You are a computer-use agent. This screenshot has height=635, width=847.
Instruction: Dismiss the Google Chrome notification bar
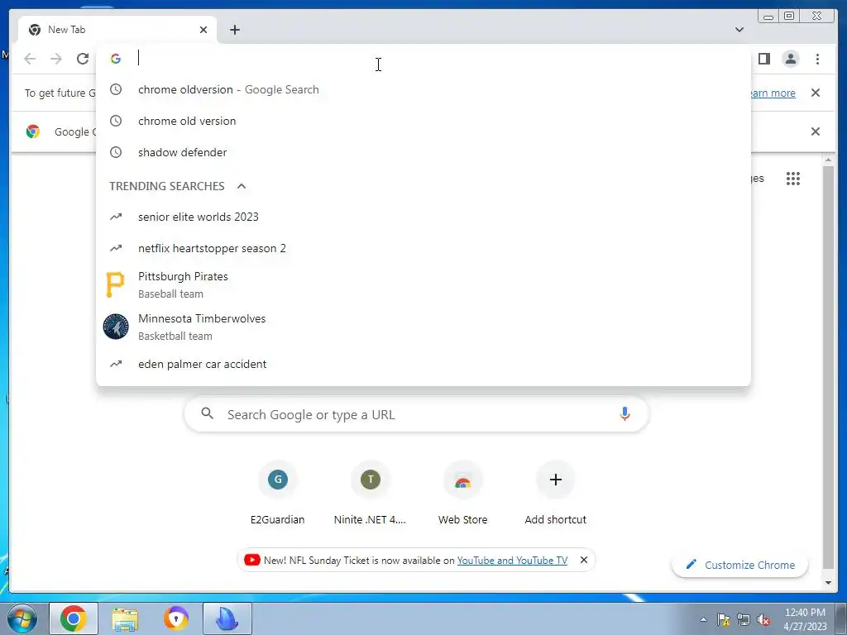(x=815, y=131)
